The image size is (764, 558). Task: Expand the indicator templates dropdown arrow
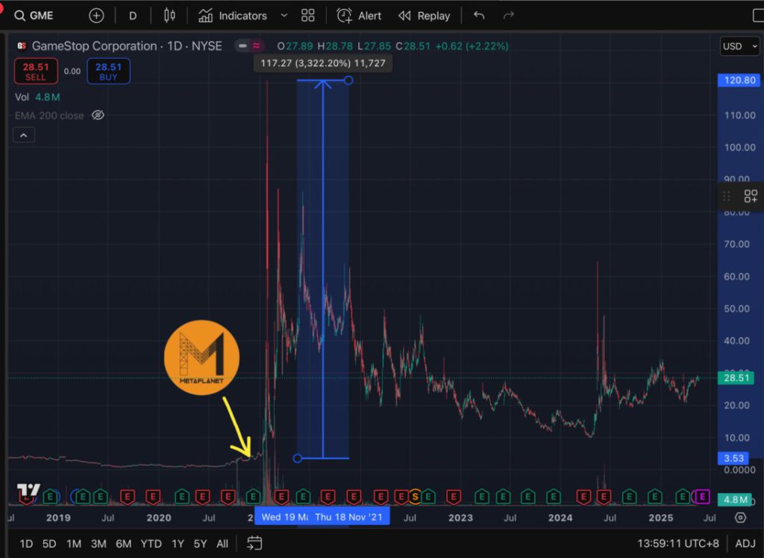pyautogui.click(x=283, y=16)
